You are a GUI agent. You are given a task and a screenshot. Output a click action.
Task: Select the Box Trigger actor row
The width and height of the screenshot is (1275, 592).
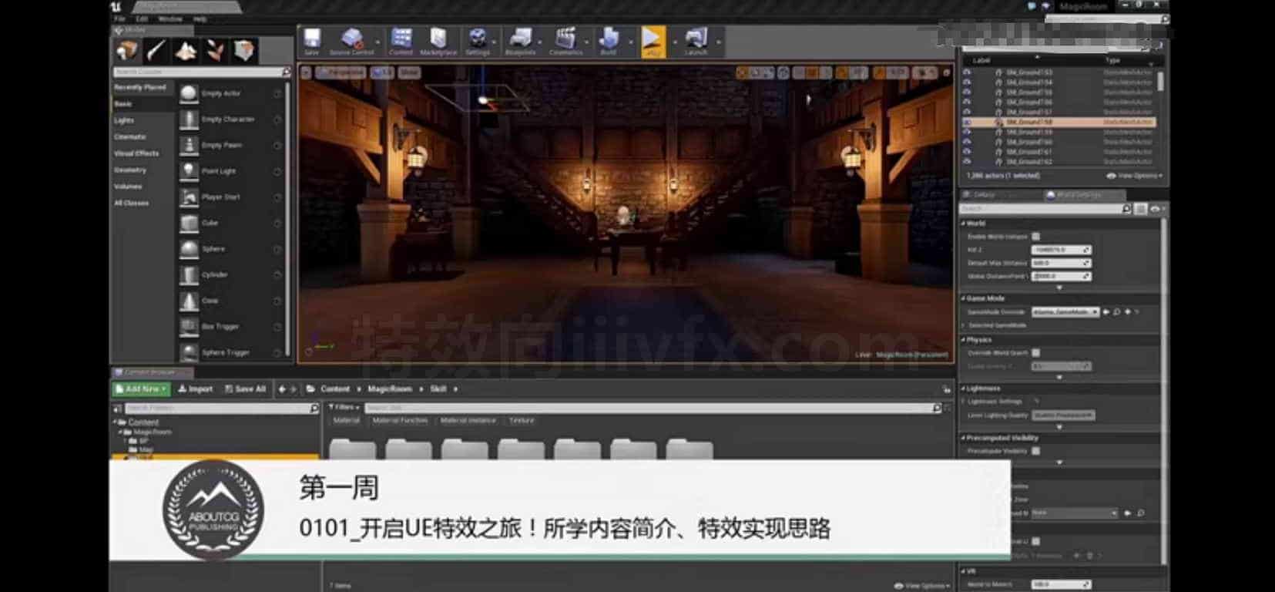pos(231,327)
